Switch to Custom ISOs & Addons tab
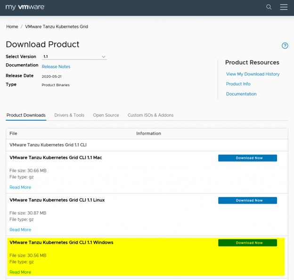The width and height of the screenshot is (294, 280). [151, 115]
